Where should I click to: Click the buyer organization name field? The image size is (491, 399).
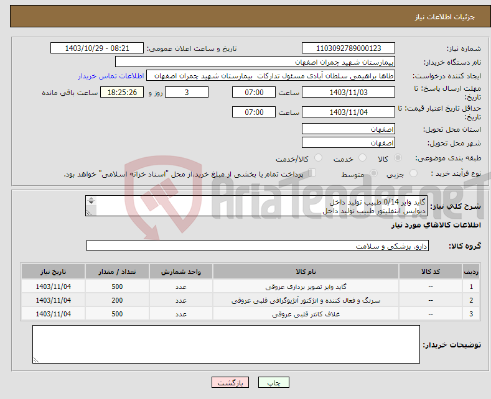(255, 62)
